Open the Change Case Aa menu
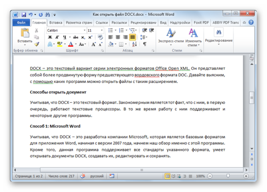This screenshot has width=267, height=192. (x=82, y=45)
